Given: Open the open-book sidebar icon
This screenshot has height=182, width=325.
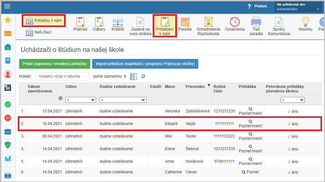Looking at the screenshot, I should coord(8,176).
